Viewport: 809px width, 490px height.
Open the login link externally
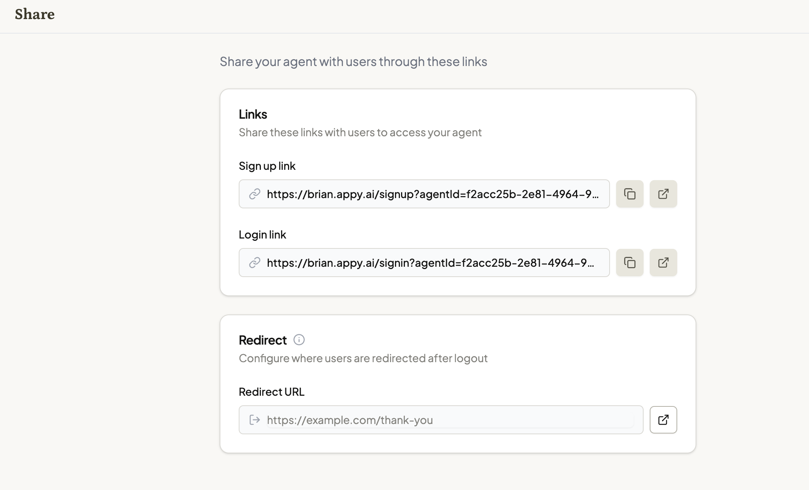pos(663,263)
